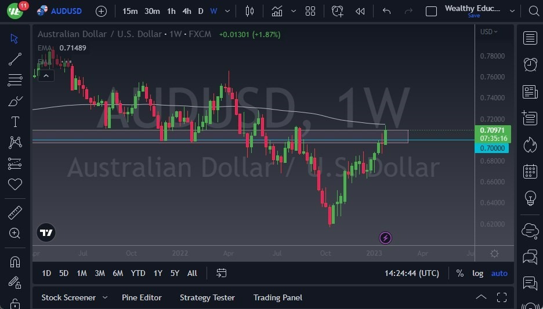Screen dimensions: 543x309
Task: Open indicator templates grid
Action: (x=310, y=12)
